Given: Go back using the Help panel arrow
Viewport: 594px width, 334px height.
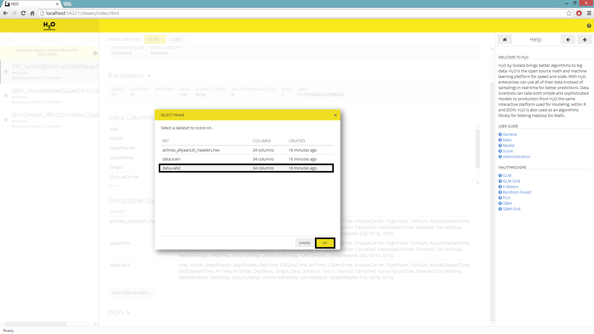Looking at the screenshot, I should pos(568,39).
